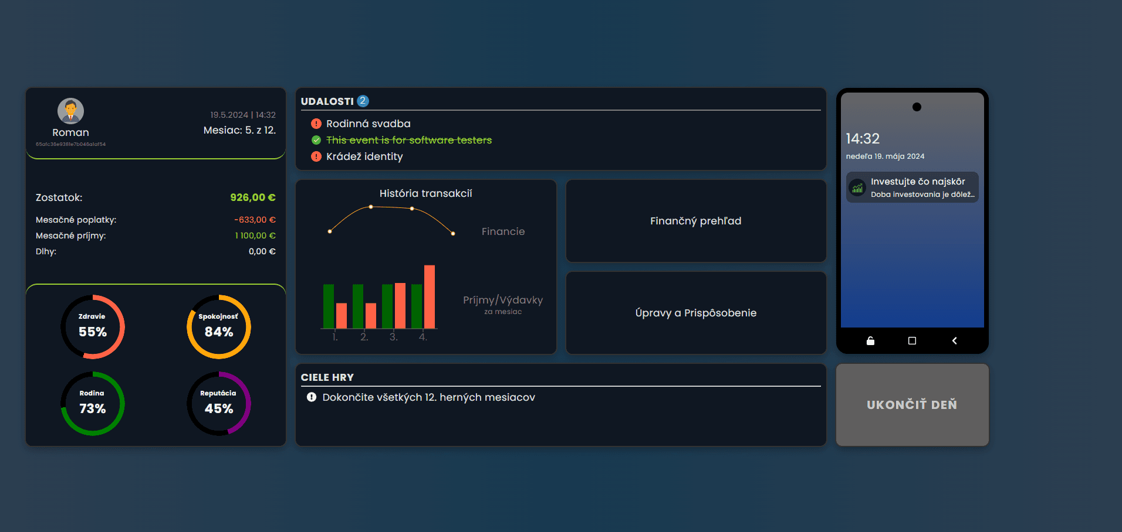Open the crossed-out software testers event
The image size is (1122, 532).
click(409, 140)
